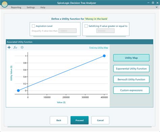Image resolution: width=160 pixels, height=132 pixels.
Task: Click the 100000 x-axis tick label
Action: tap(47, 97)
